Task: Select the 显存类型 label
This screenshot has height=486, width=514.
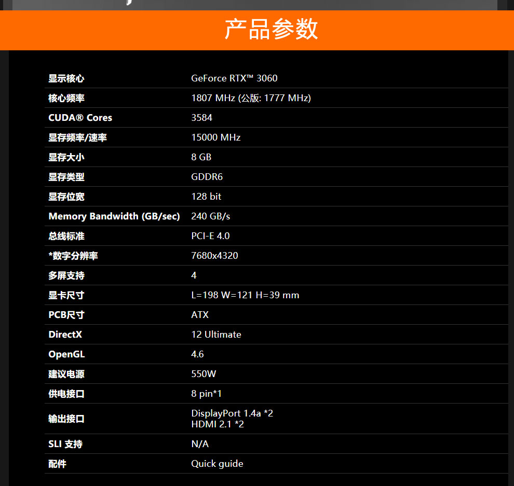Action: (x=66, y=177)
